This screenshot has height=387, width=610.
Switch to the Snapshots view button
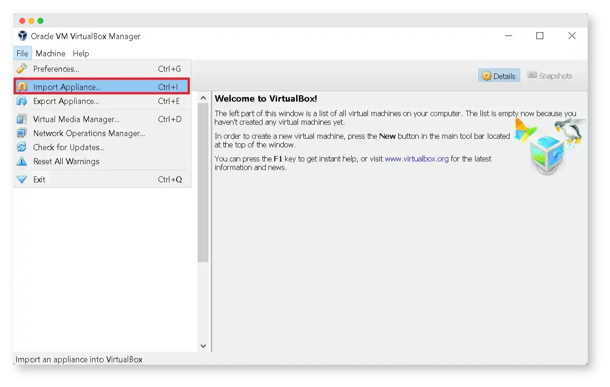tap(550, 76)
